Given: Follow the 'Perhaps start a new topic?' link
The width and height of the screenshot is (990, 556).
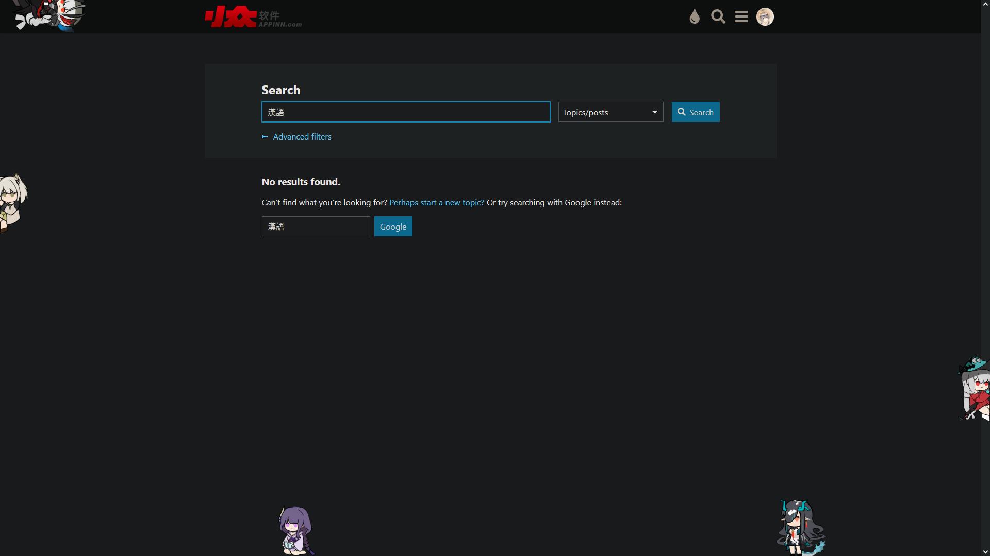Looking at the screenshot, I should pos(436,203).
